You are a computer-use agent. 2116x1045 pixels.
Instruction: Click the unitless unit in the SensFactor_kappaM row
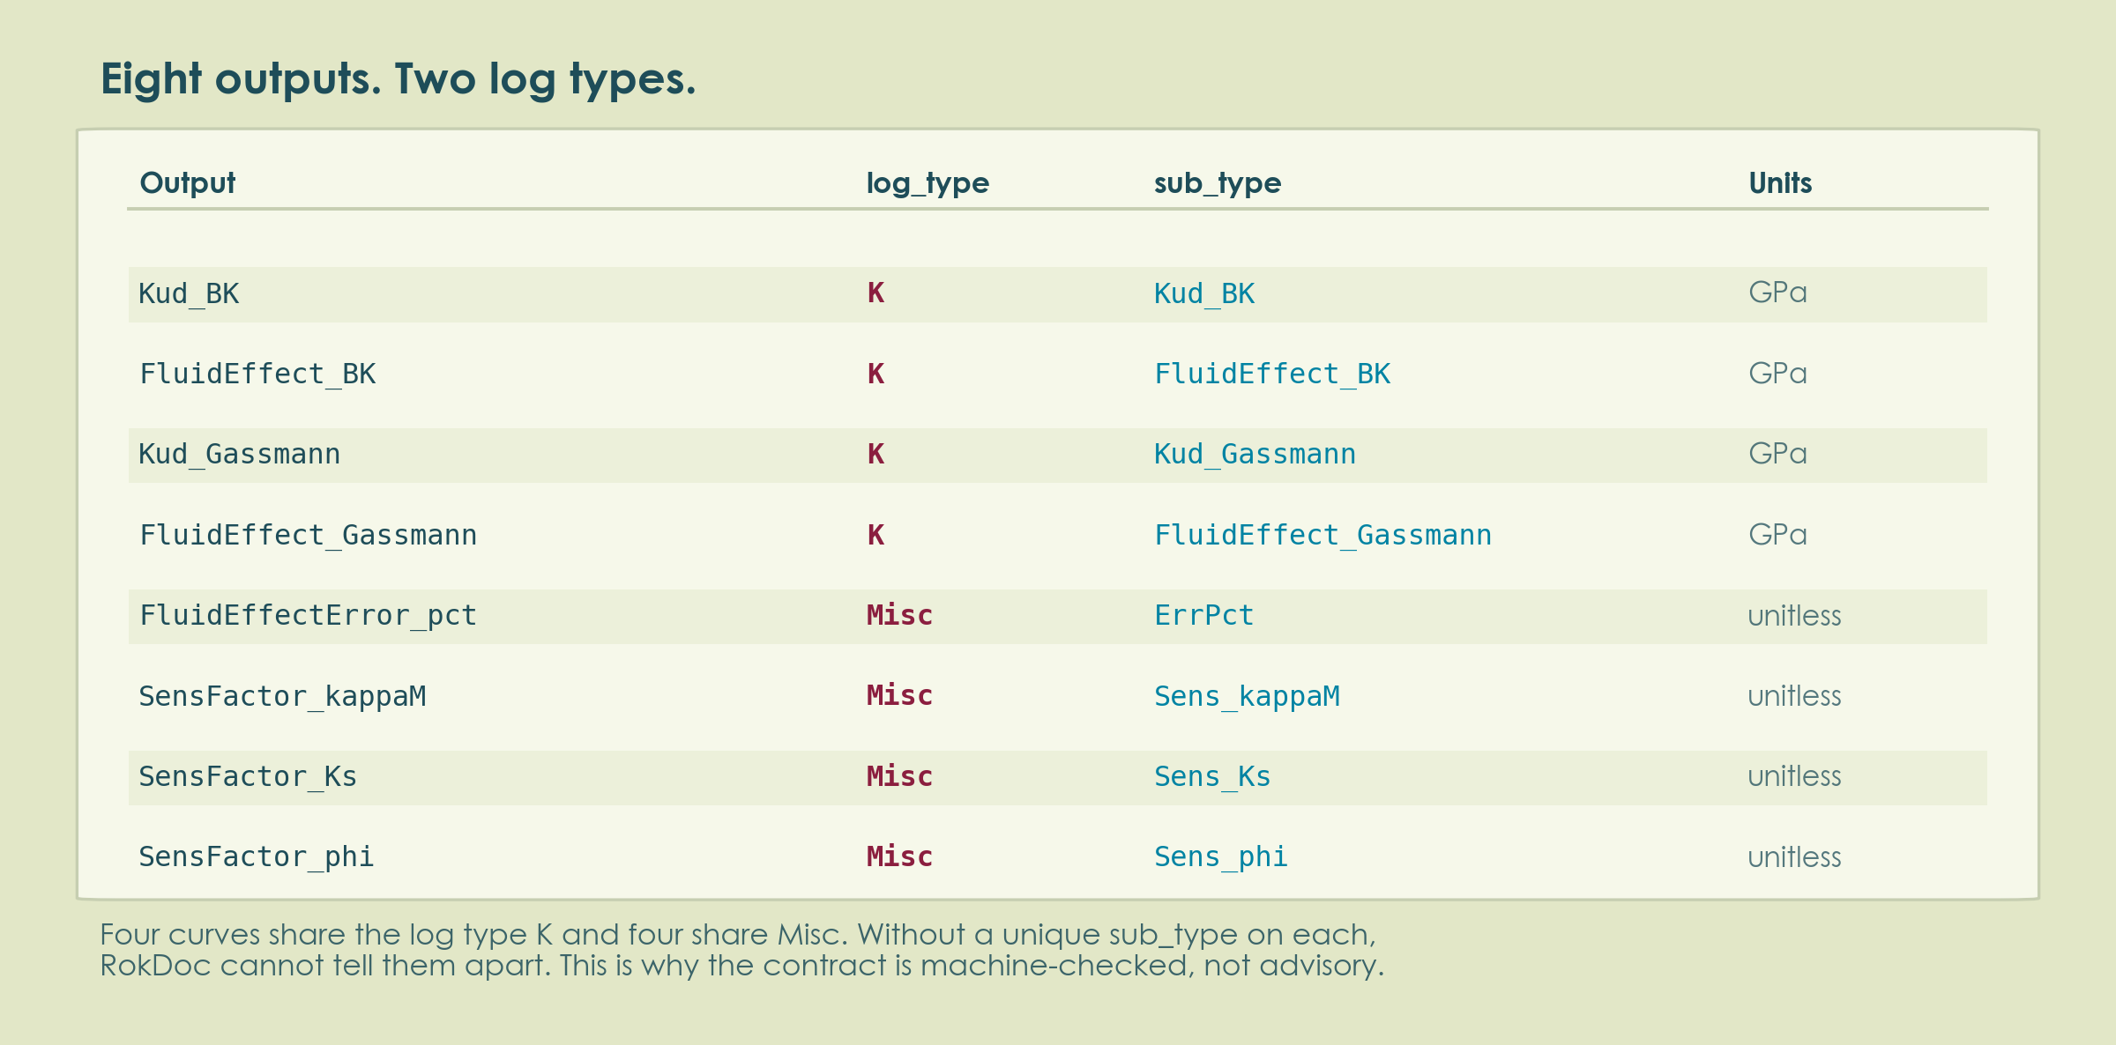(1794, 696)
